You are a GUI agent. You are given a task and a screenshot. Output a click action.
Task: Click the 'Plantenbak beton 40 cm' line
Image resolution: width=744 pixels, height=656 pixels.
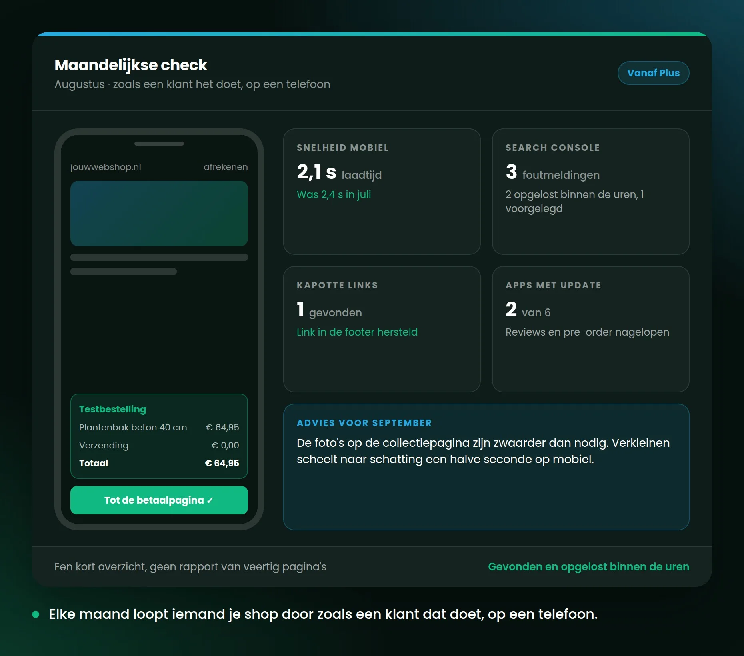pyautogui.click(x=133, y=427)
